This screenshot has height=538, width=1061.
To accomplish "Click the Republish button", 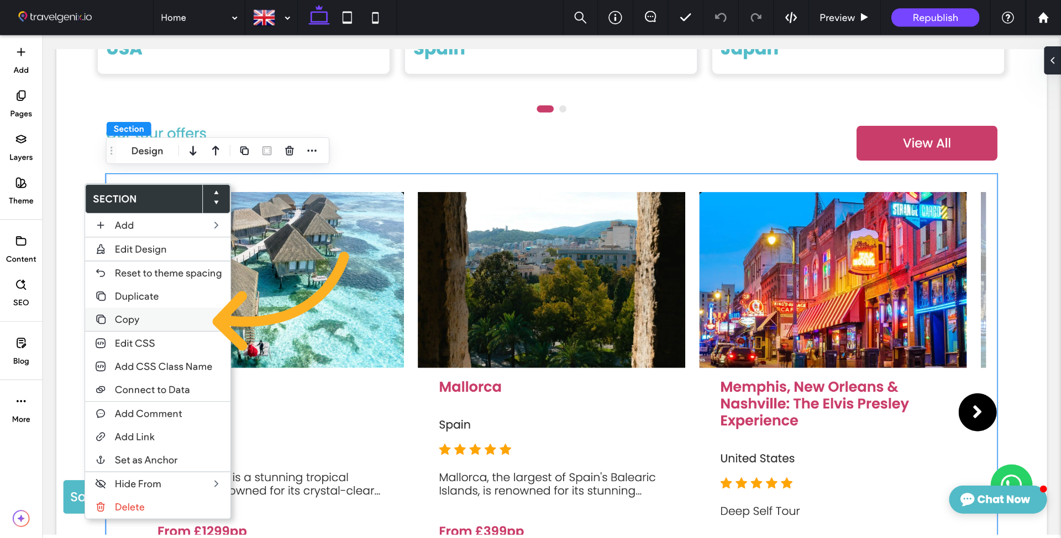I will pyautogui.click(x=935, y=18).
